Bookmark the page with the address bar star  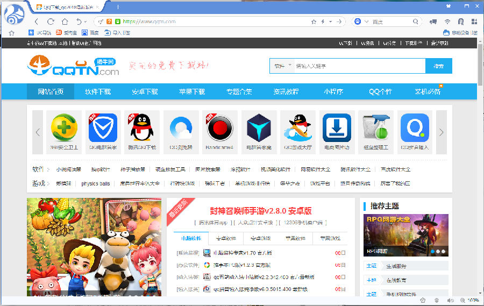click(x=314, y=22)
